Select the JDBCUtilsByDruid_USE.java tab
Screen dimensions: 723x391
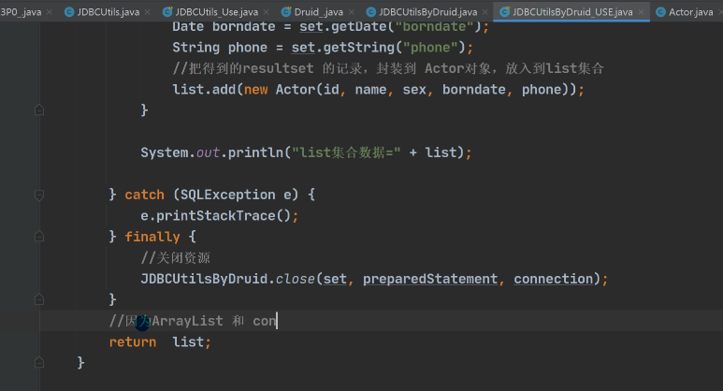click(x=572, y=12)
